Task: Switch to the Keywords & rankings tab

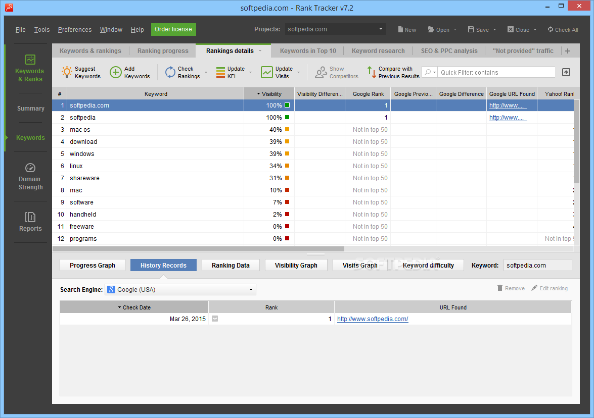Action: click(x=90, y=50)
